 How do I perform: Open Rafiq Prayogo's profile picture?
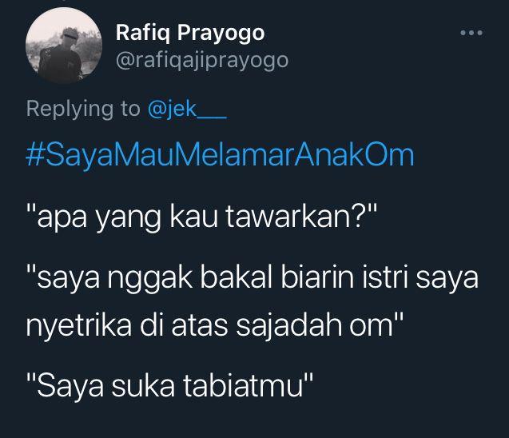coord(64,46)
